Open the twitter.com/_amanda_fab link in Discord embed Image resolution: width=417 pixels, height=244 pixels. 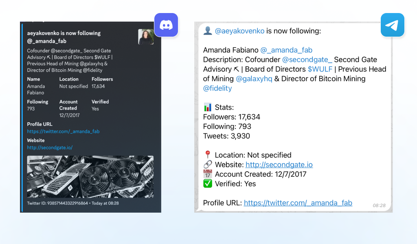(x=63, y=131)
